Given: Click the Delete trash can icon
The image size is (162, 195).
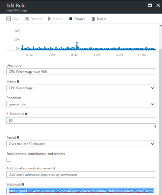Looking at the screenshot, I should click(x=93, y=19).
